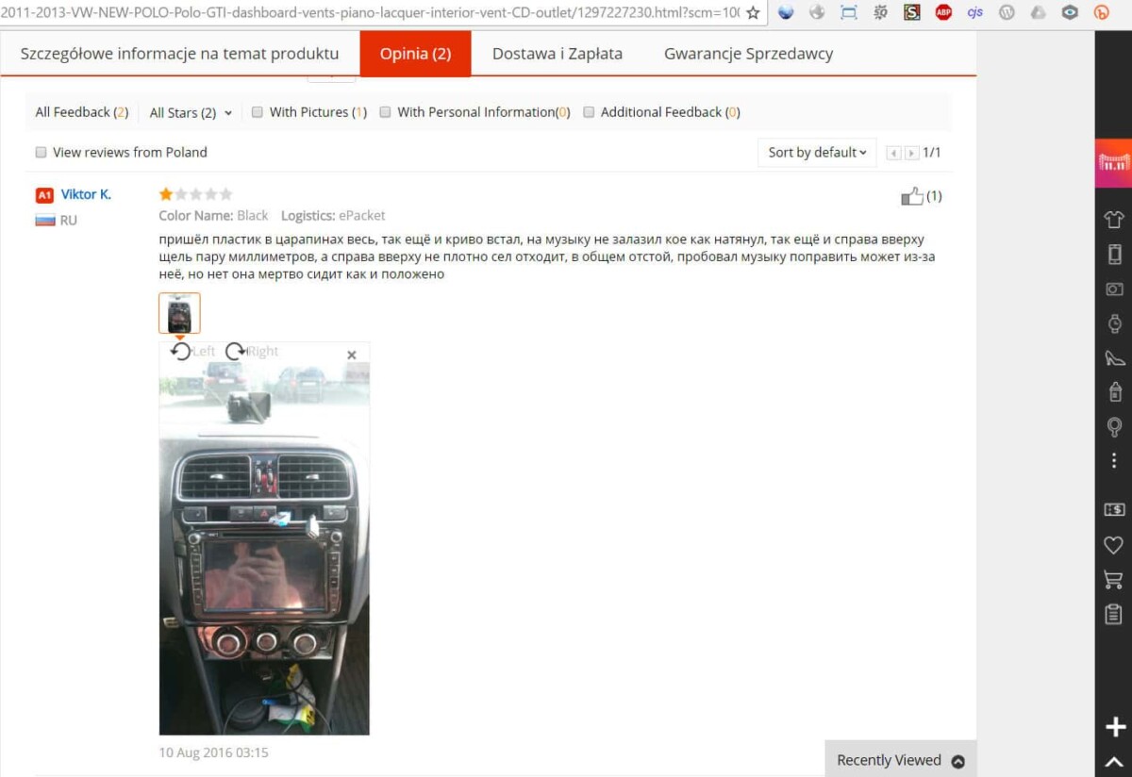
Task: Open the shopping cart in sidebar
Action: (x=1114, y=579)
